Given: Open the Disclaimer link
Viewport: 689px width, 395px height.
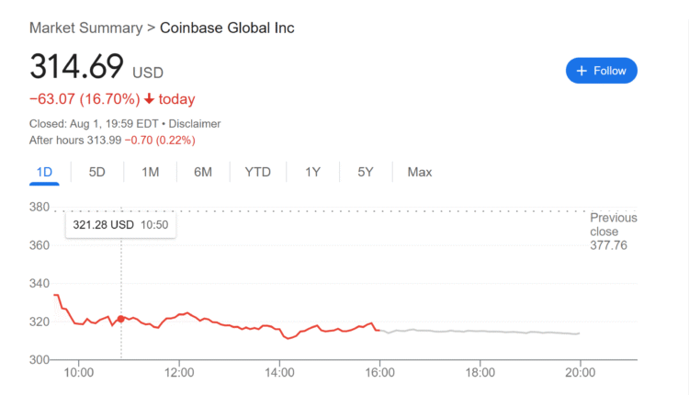Looking at the screenshot, I should click(195, 123).
